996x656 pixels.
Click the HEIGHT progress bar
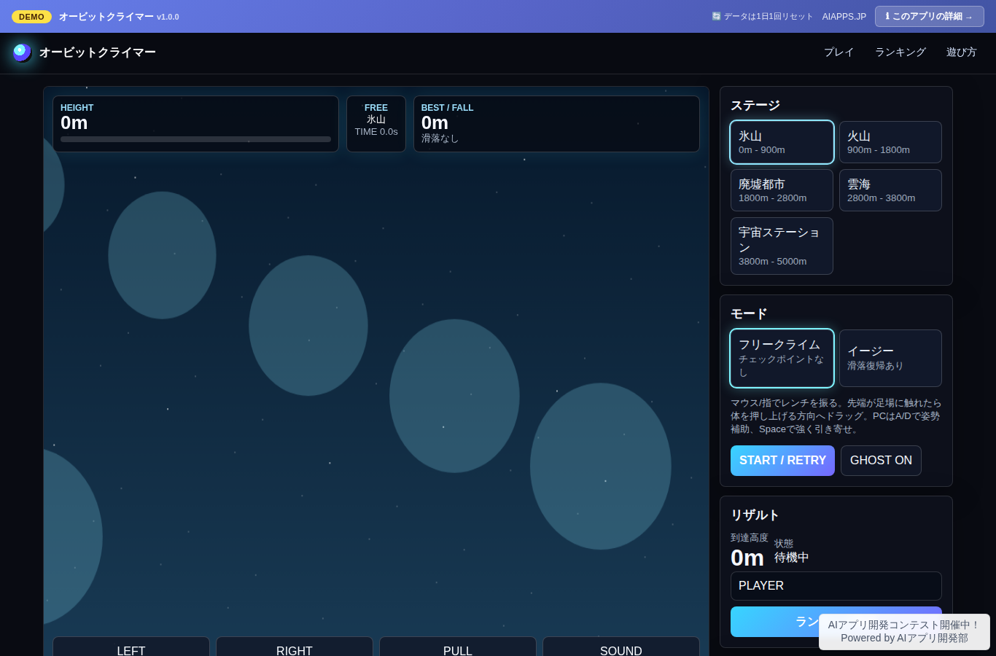195,139
